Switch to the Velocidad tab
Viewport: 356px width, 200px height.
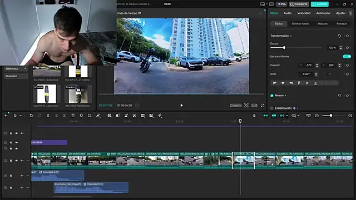tap(304, 13)
